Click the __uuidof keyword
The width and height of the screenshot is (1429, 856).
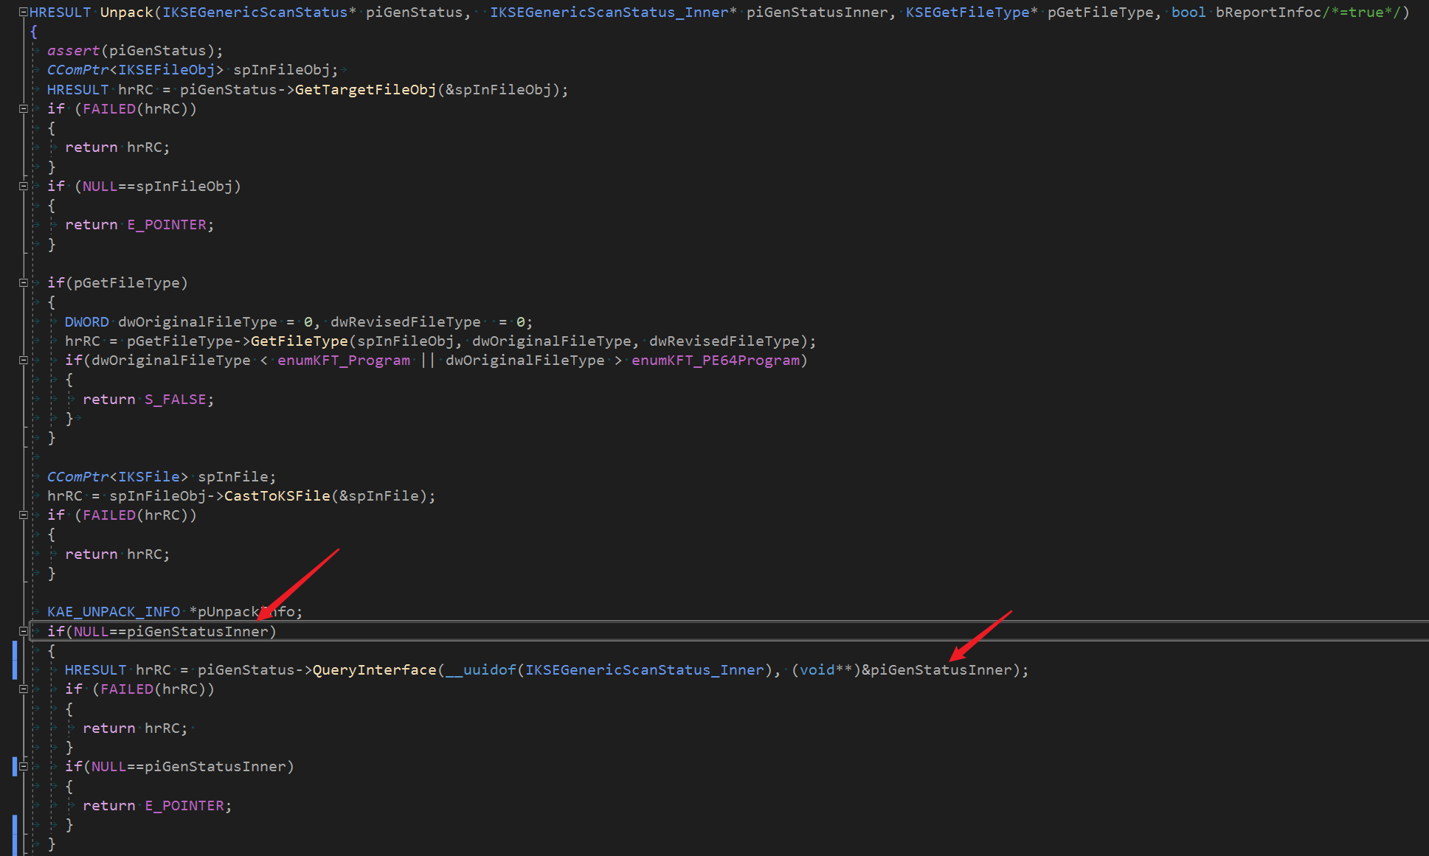coord(481,670)
